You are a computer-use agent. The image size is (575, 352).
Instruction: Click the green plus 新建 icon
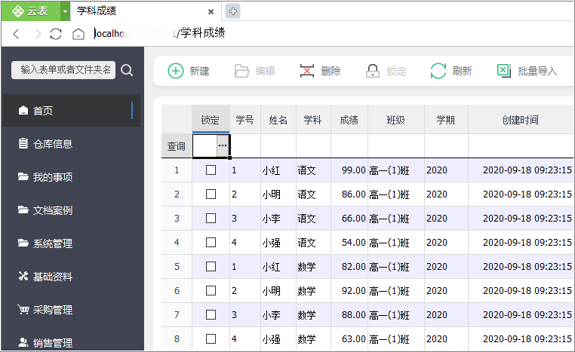tap(176, 71)
